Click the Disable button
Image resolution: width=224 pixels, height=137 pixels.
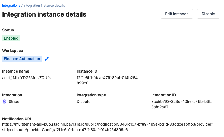pos(208,14)
